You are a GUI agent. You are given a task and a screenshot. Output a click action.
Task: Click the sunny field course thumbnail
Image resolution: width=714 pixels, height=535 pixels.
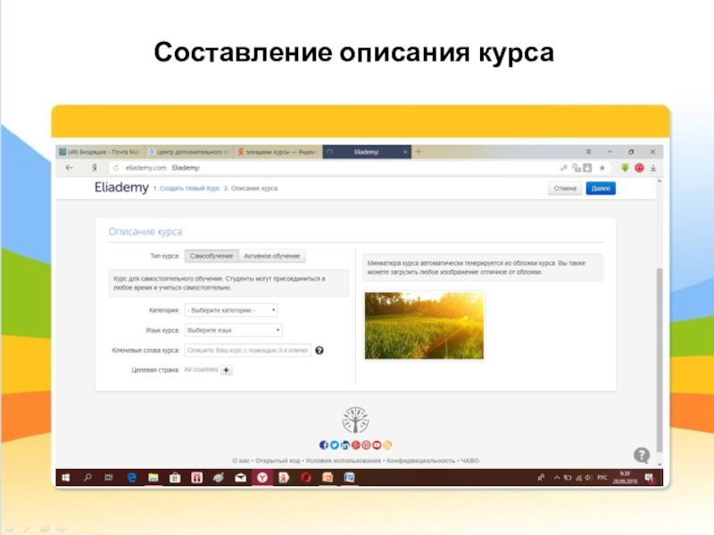[x=424, y=325]
